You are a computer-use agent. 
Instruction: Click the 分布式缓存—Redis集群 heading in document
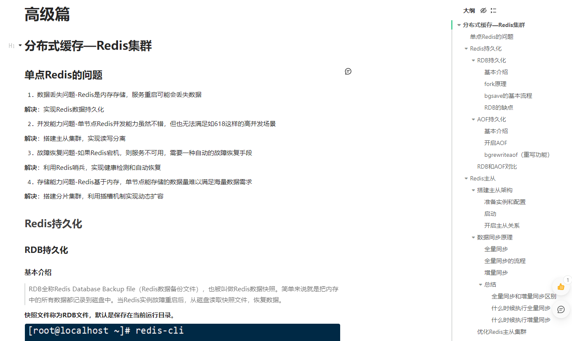(x=88, y=46)
